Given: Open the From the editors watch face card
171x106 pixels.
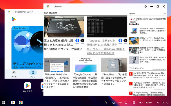Looking at the screenshot, I should point(28,48).
